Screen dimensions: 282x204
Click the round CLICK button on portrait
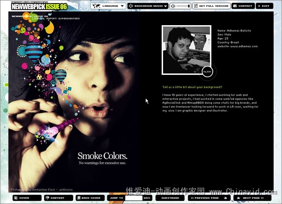(x=207, y=71)
